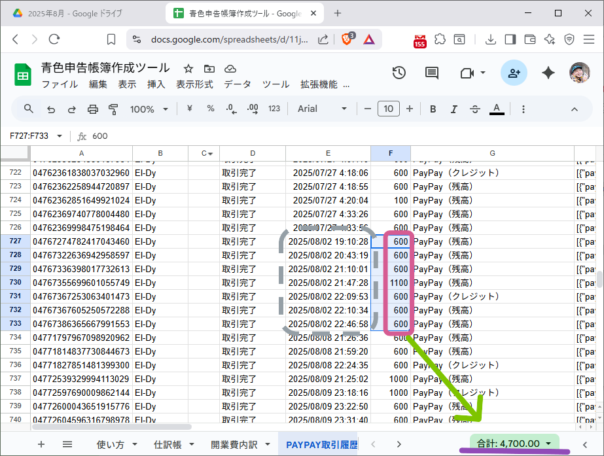The width and height of the screenshot is (604, 456).
Task: Star this spreadsheet document
Action: (188, 69)
